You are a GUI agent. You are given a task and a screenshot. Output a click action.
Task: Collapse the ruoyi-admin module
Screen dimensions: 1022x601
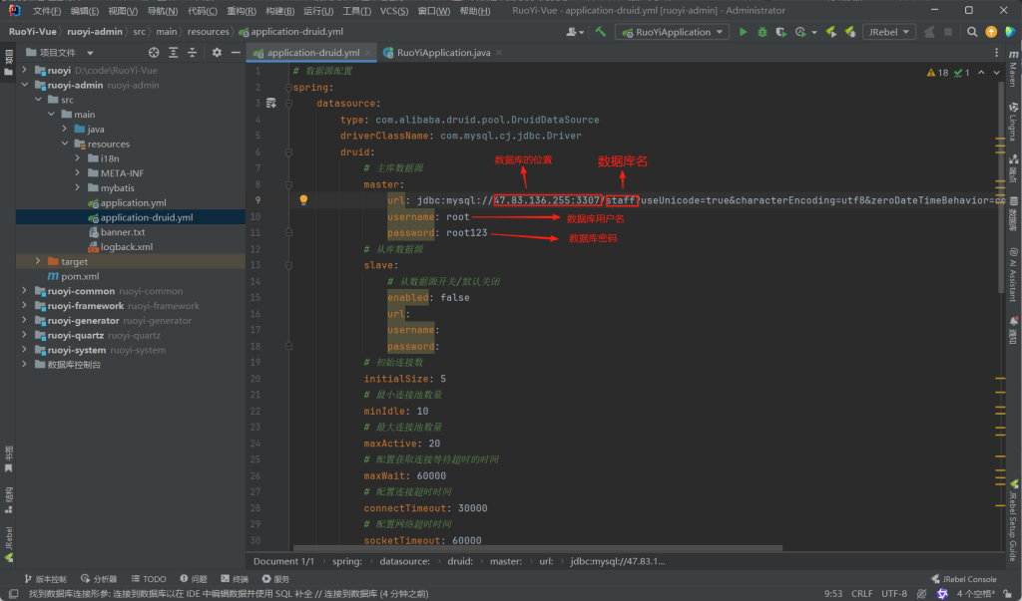tap(25, 85)
